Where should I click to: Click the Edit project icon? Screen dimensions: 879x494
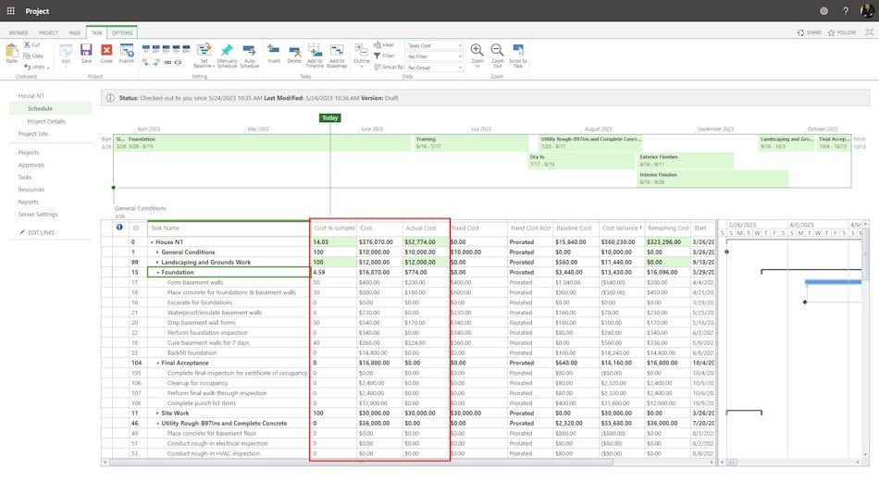coord(66,51)
